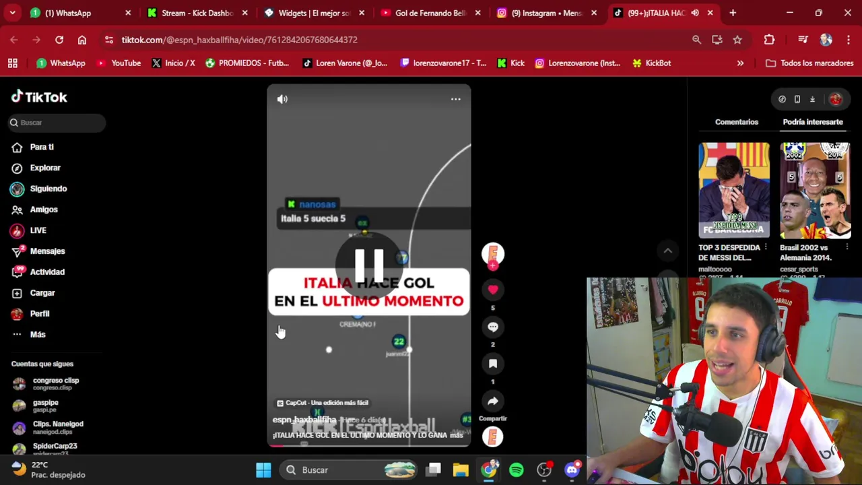Open followed account SpiderCarp23

click(x=46, y=448)
